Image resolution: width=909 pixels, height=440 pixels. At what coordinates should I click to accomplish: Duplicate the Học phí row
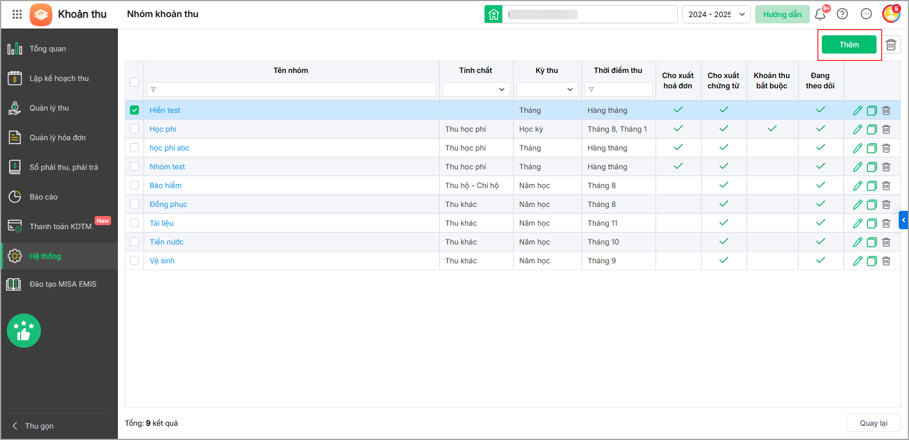coord(871,129)
